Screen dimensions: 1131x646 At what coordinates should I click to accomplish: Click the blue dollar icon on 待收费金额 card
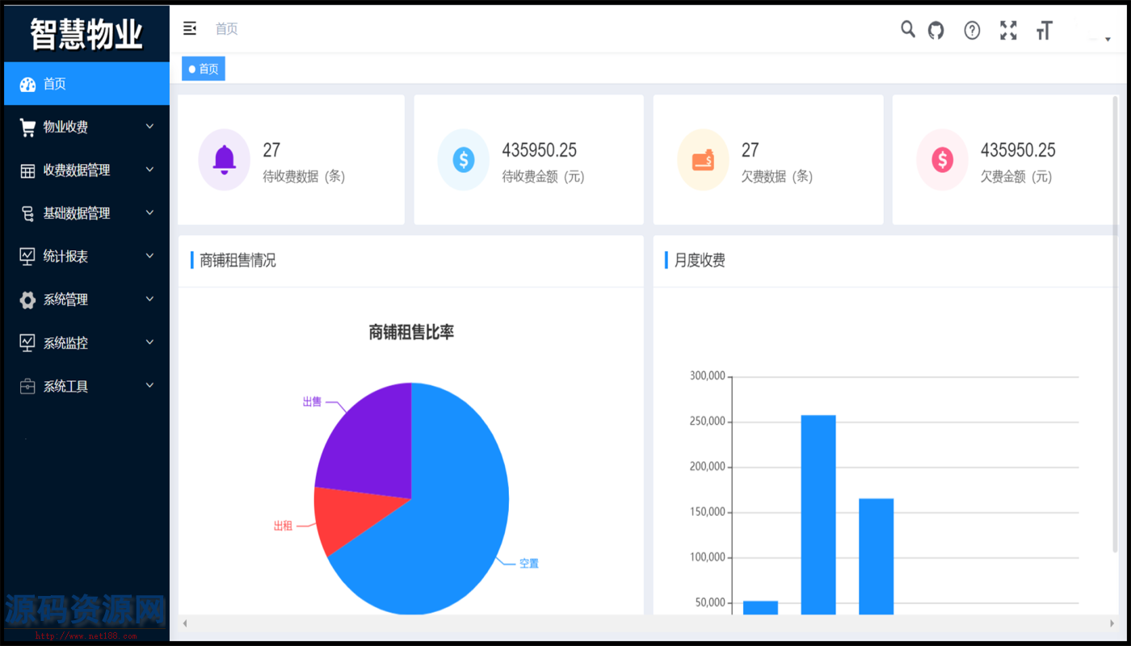coord(463,159)
